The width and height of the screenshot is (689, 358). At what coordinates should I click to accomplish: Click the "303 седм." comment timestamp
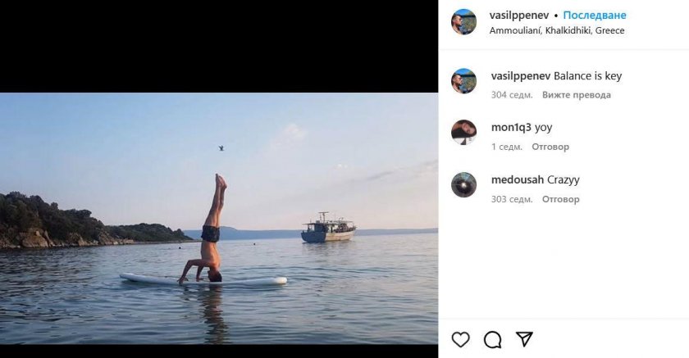pyautogui.click(x=512, y=199)
